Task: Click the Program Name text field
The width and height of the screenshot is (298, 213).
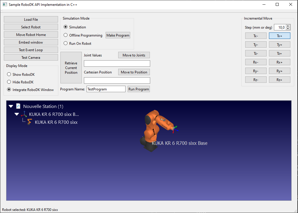Action: (106, 89)
